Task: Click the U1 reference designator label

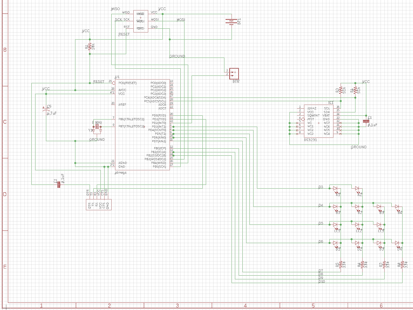Action: (x=117, y=77)
